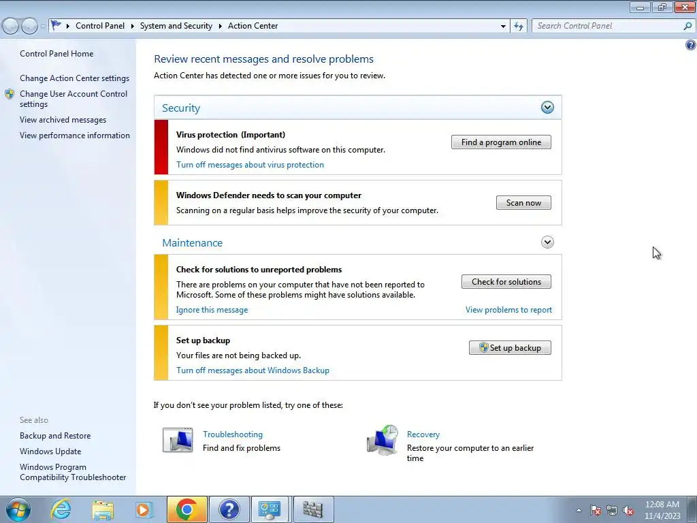Open Change User Account Control settings

click(x=74, y=99)
